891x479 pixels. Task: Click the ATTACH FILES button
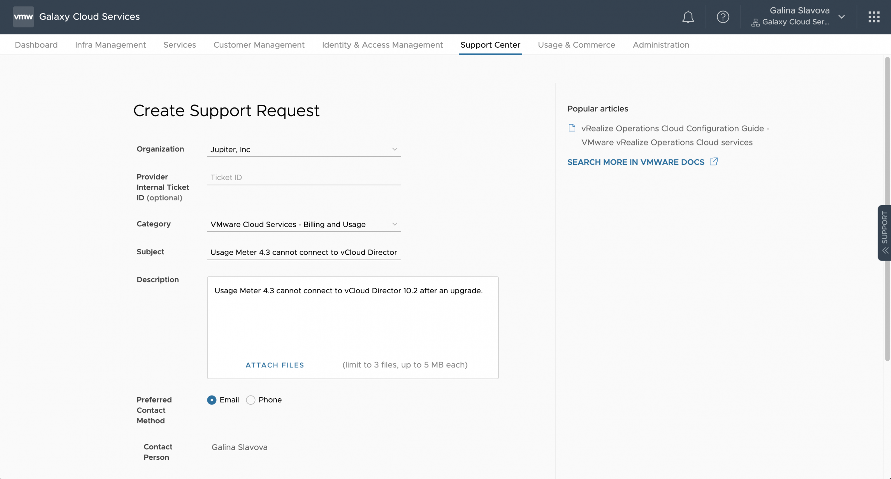[x=275, y=365]
